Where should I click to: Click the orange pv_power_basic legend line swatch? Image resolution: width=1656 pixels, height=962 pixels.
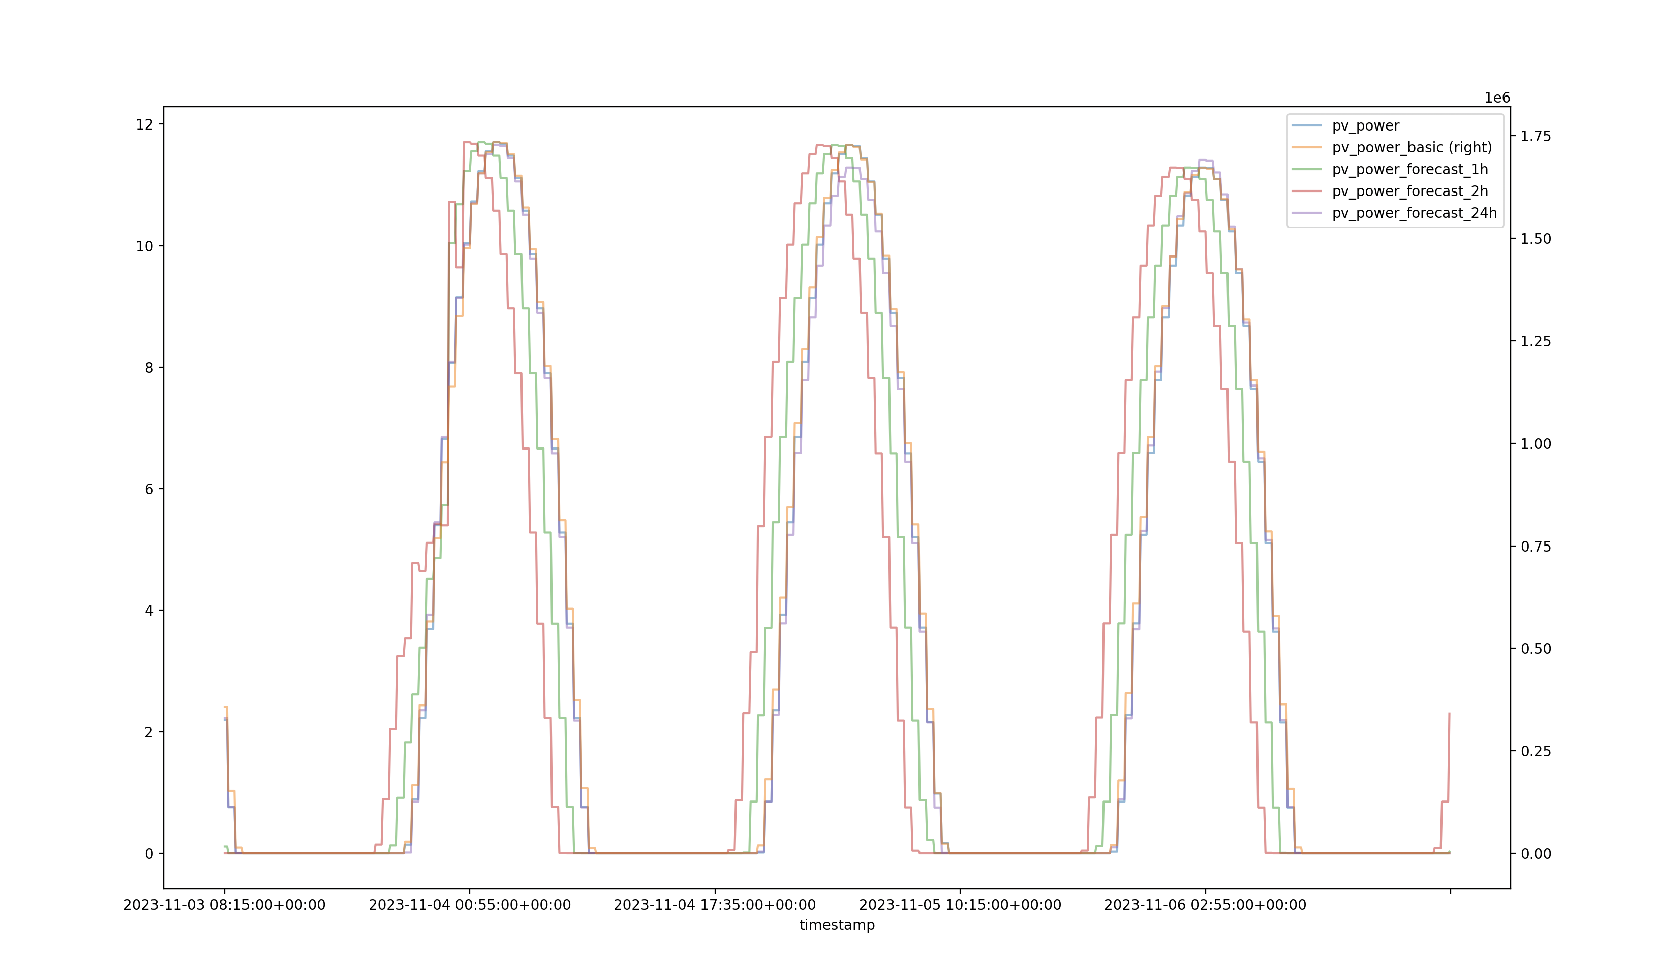tap(1306, 148)
